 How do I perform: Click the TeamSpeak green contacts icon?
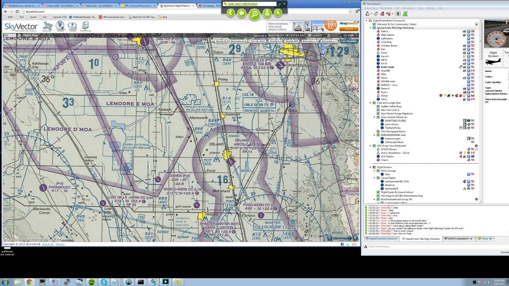click(x=405, y=14)
